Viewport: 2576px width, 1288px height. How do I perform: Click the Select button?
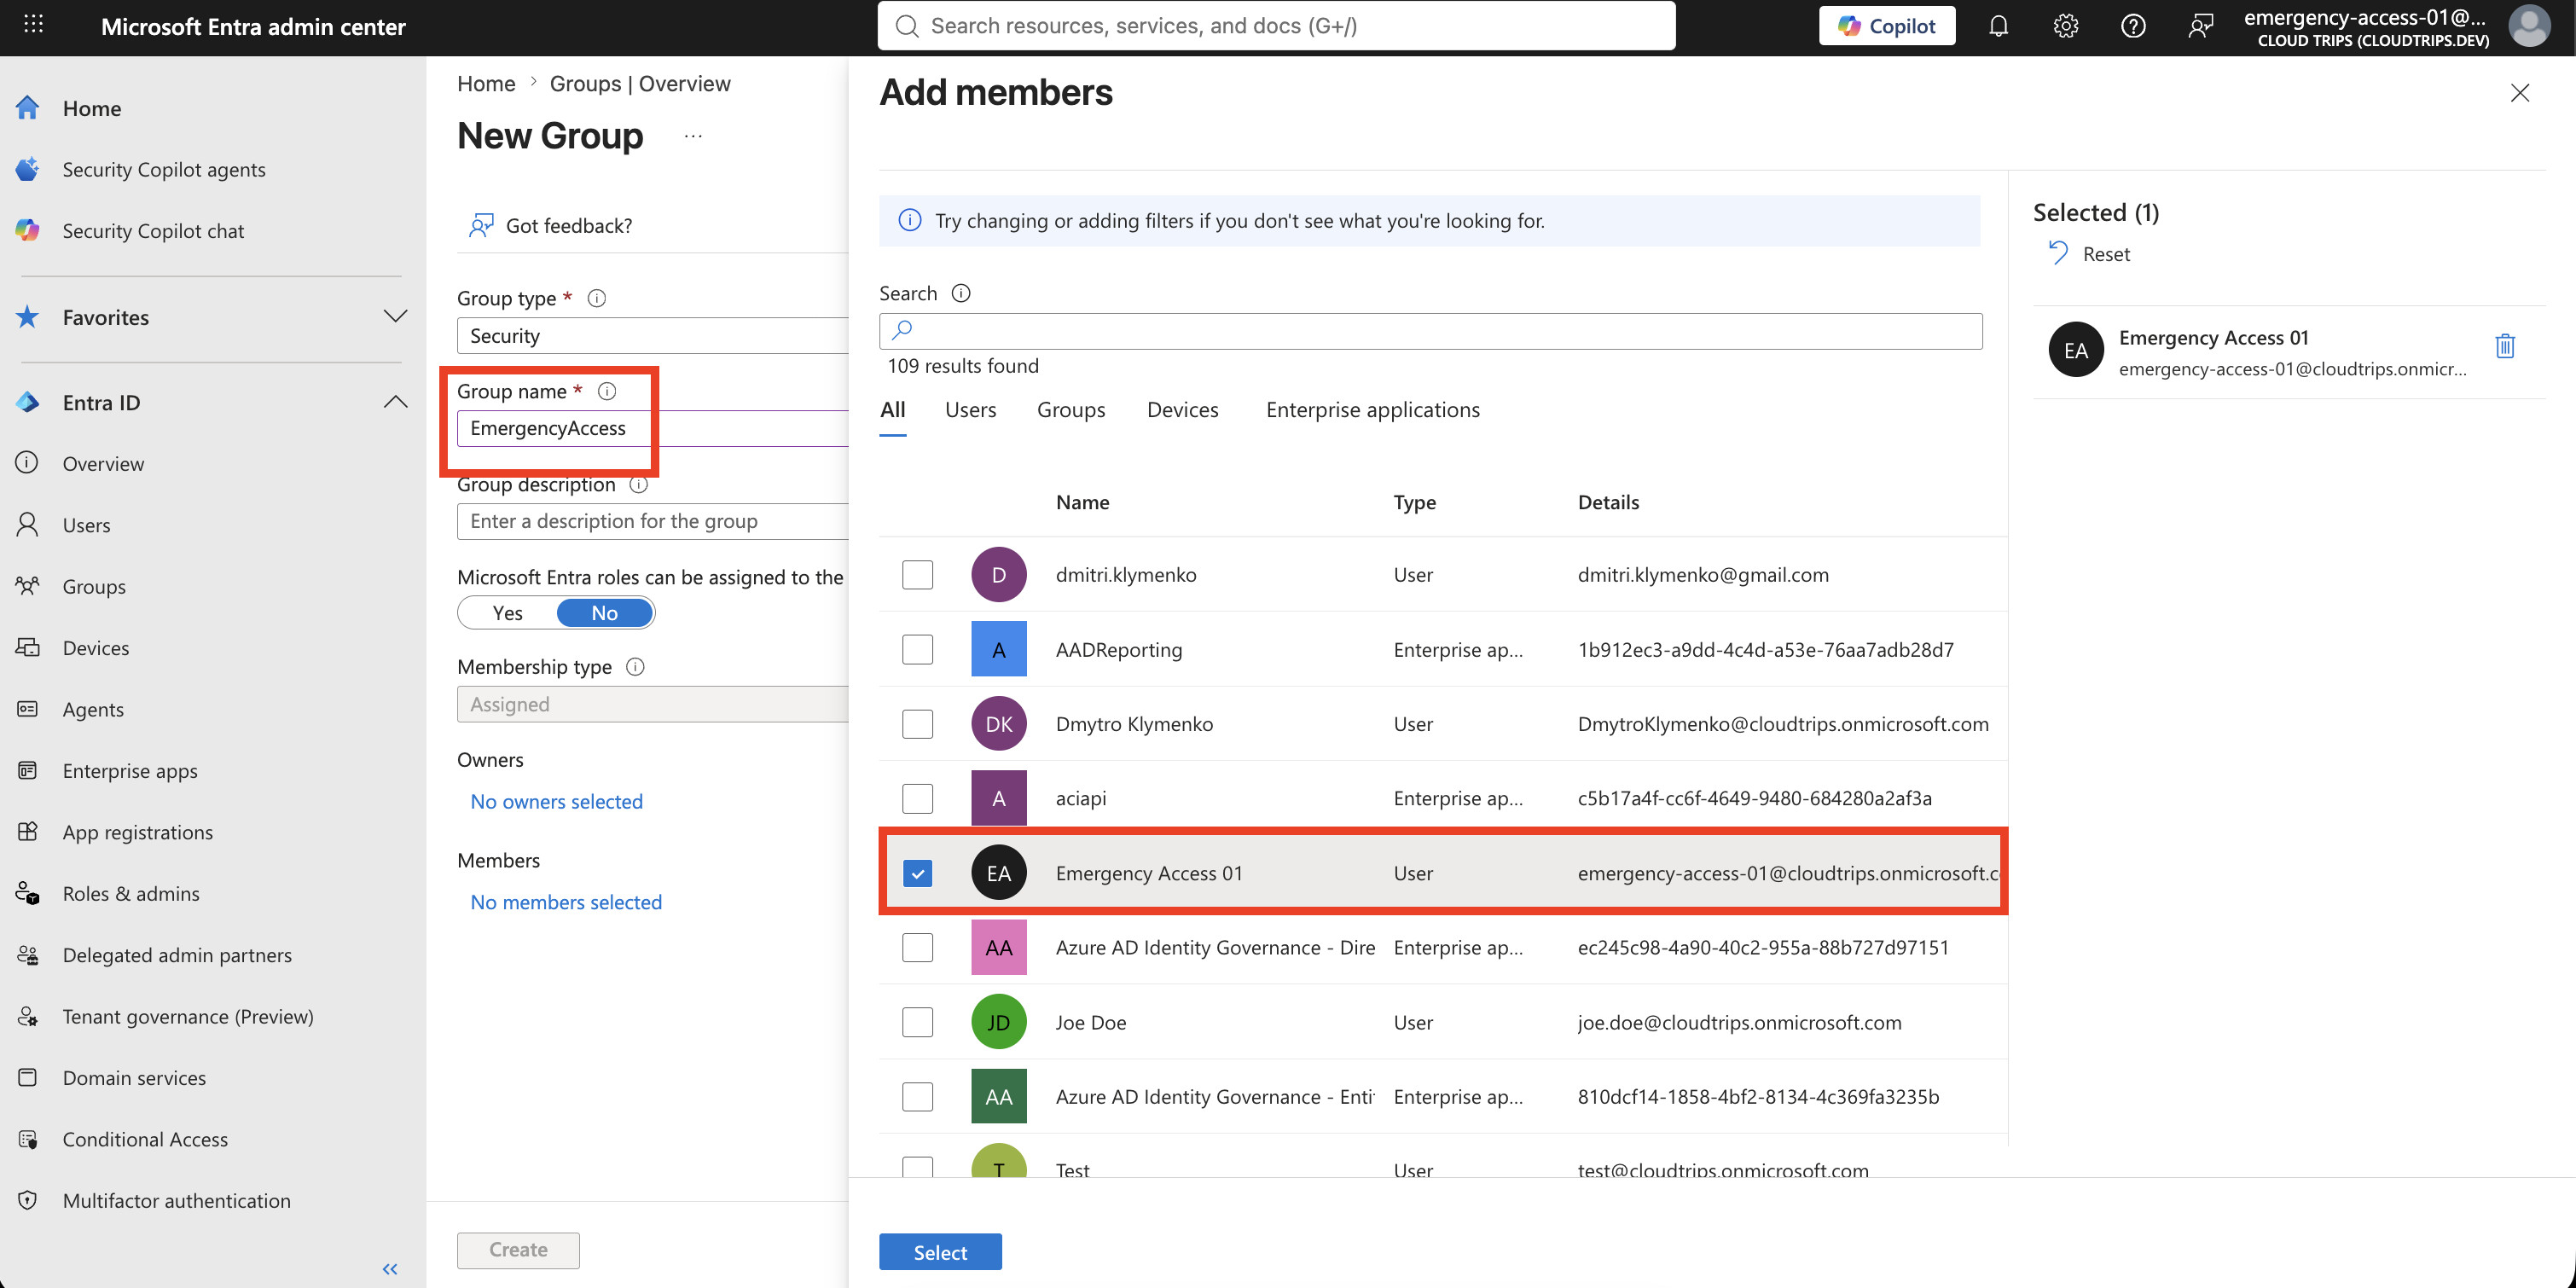coord(940,1252)
